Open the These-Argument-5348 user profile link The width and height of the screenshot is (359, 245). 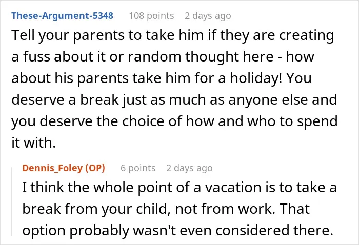click(62, 16)
